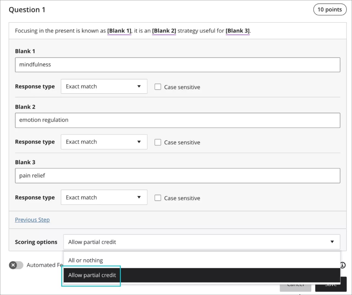Choose the Allow partial credit option
352x295 pixels.
tap(92, 275)
